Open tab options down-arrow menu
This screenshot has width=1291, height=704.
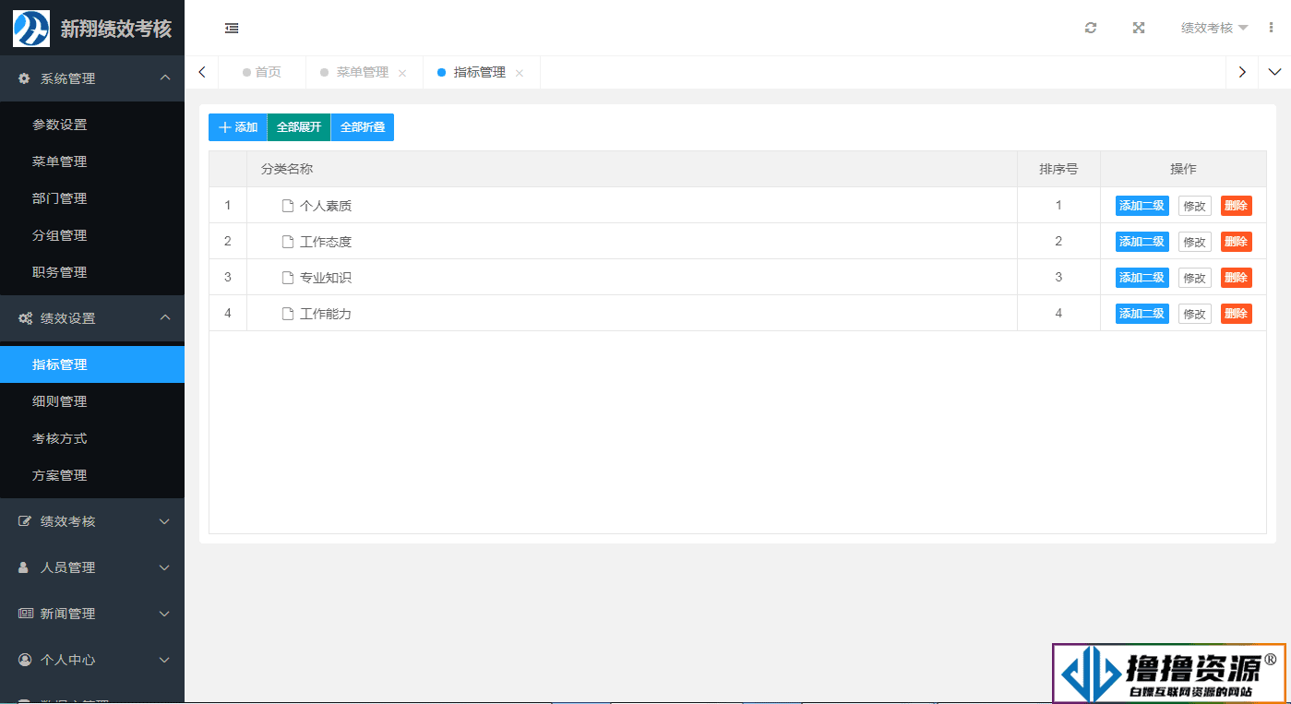click(1274, 72)
